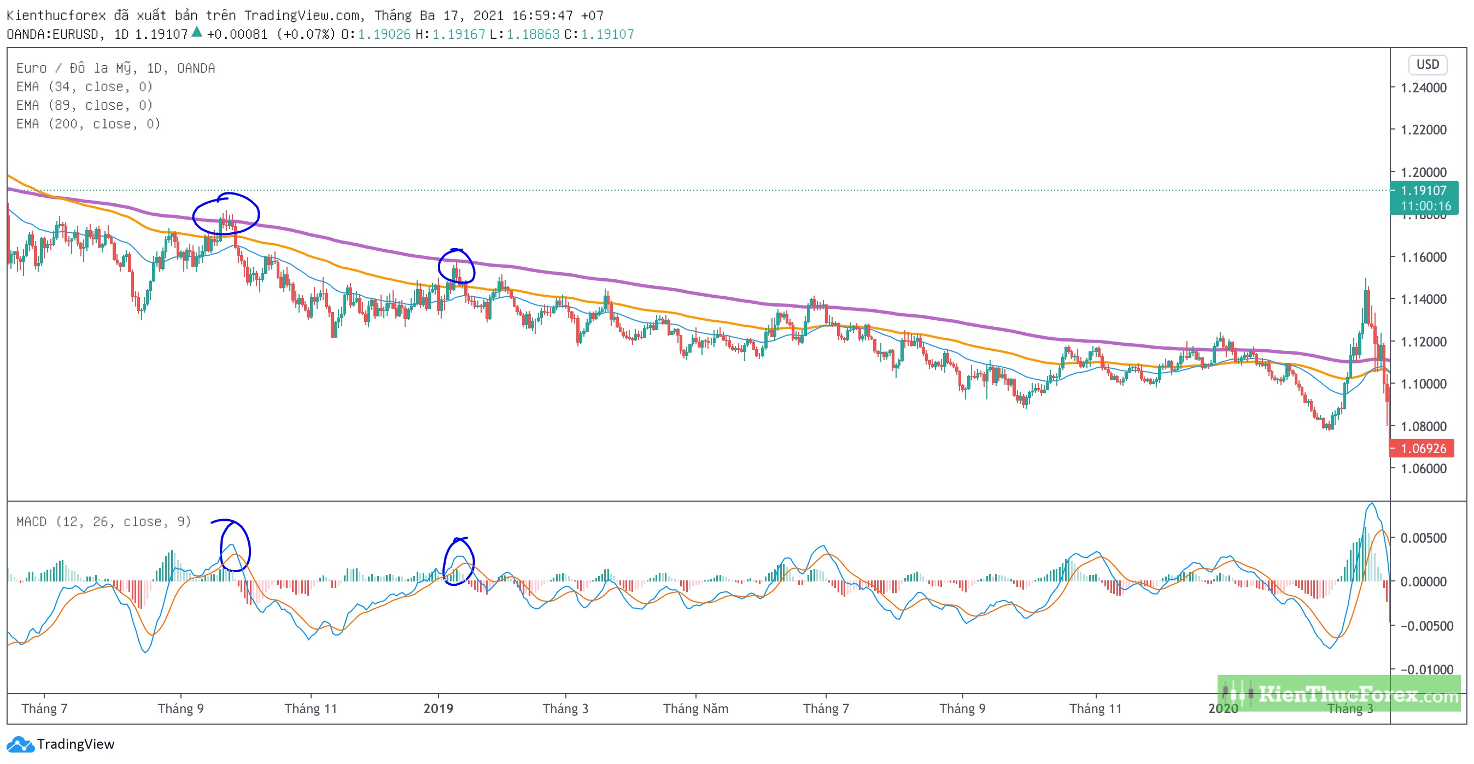This screenshot has height=764, width=1474.
Task: Click the TradingView text link at the bottom
Action: click(75, 744)
